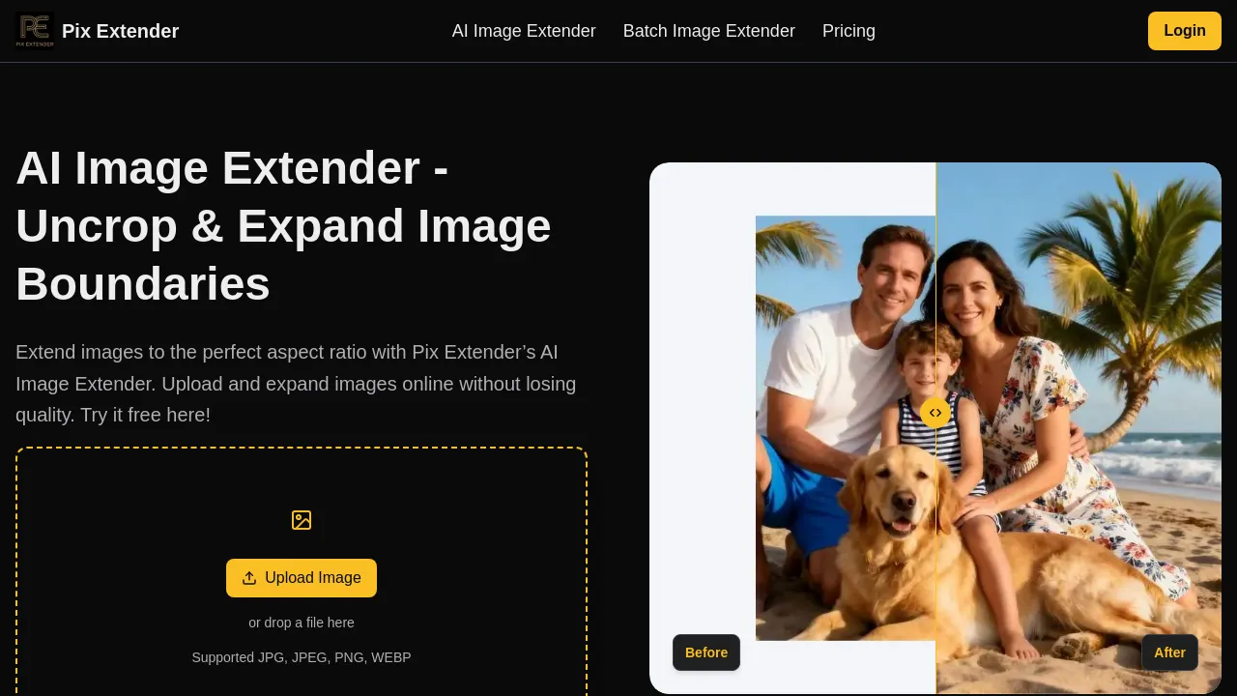Click the Upload Image button

coord(302,578)
